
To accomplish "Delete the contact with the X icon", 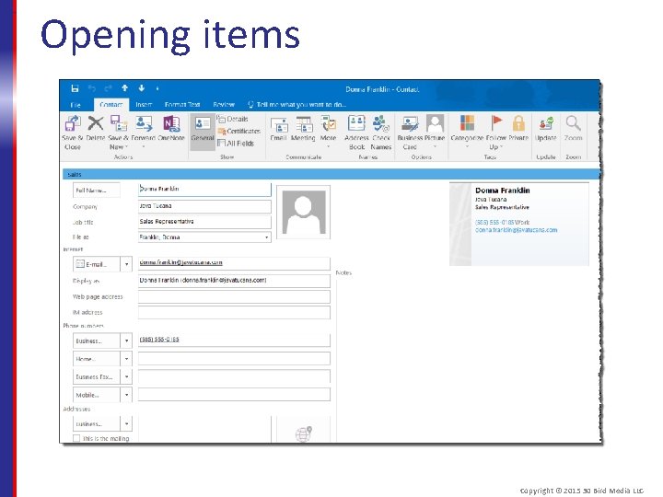I will pos(96,129).
